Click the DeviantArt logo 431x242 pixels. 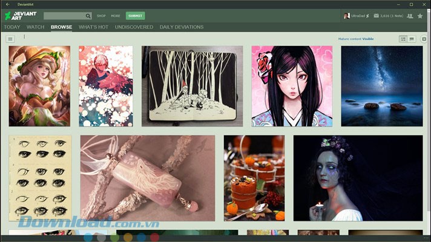click(x=19, y=16)
